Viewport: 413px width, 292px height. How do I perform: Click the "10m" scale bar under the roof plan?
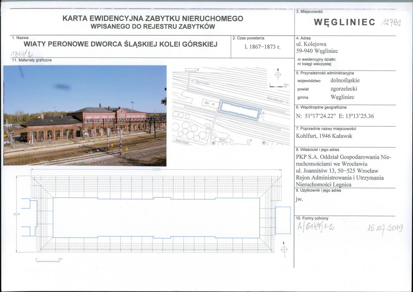coord(49,260)
